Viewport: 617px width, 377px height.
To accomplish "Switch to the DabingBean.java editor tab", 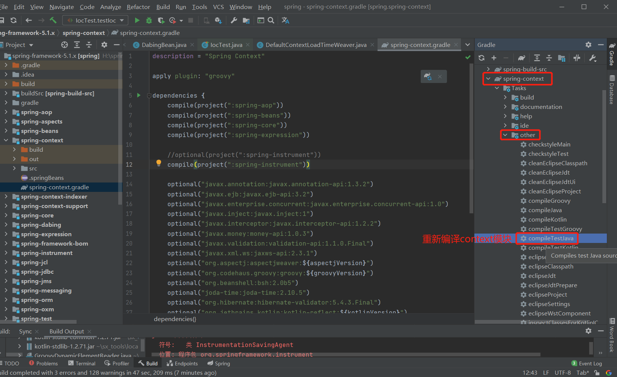I will click(164, 44).
